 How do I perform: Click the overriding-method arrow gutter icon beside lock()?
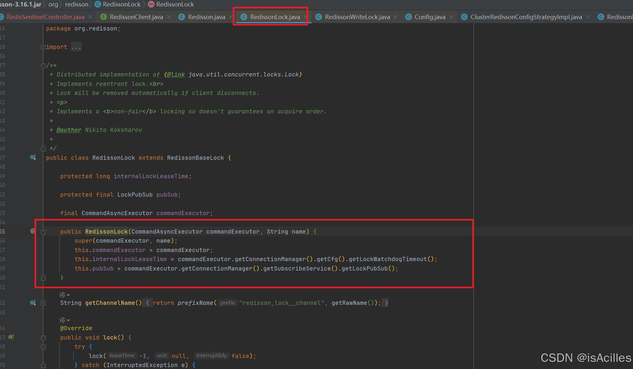click(x=11, y=337)
